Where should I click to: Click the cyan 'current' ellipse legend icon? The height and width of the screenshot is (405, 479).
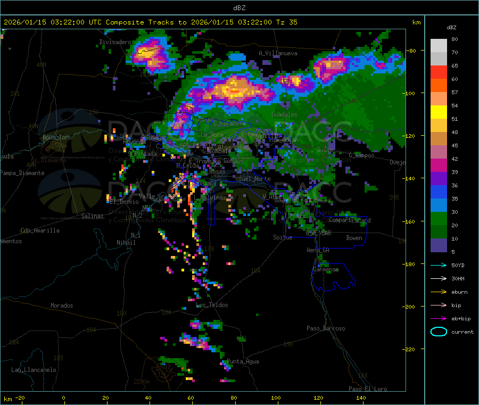[439, 332]
